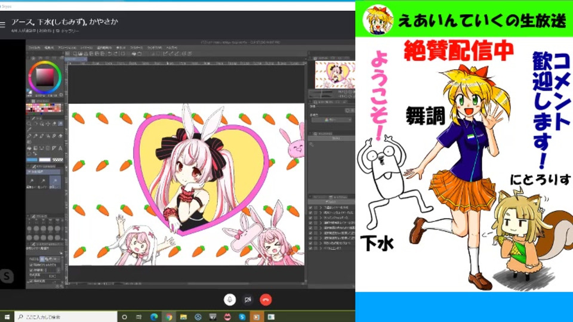573x322 pixels.
Task: Select the white sub drawing color swatch
Action: coord(45,160)
